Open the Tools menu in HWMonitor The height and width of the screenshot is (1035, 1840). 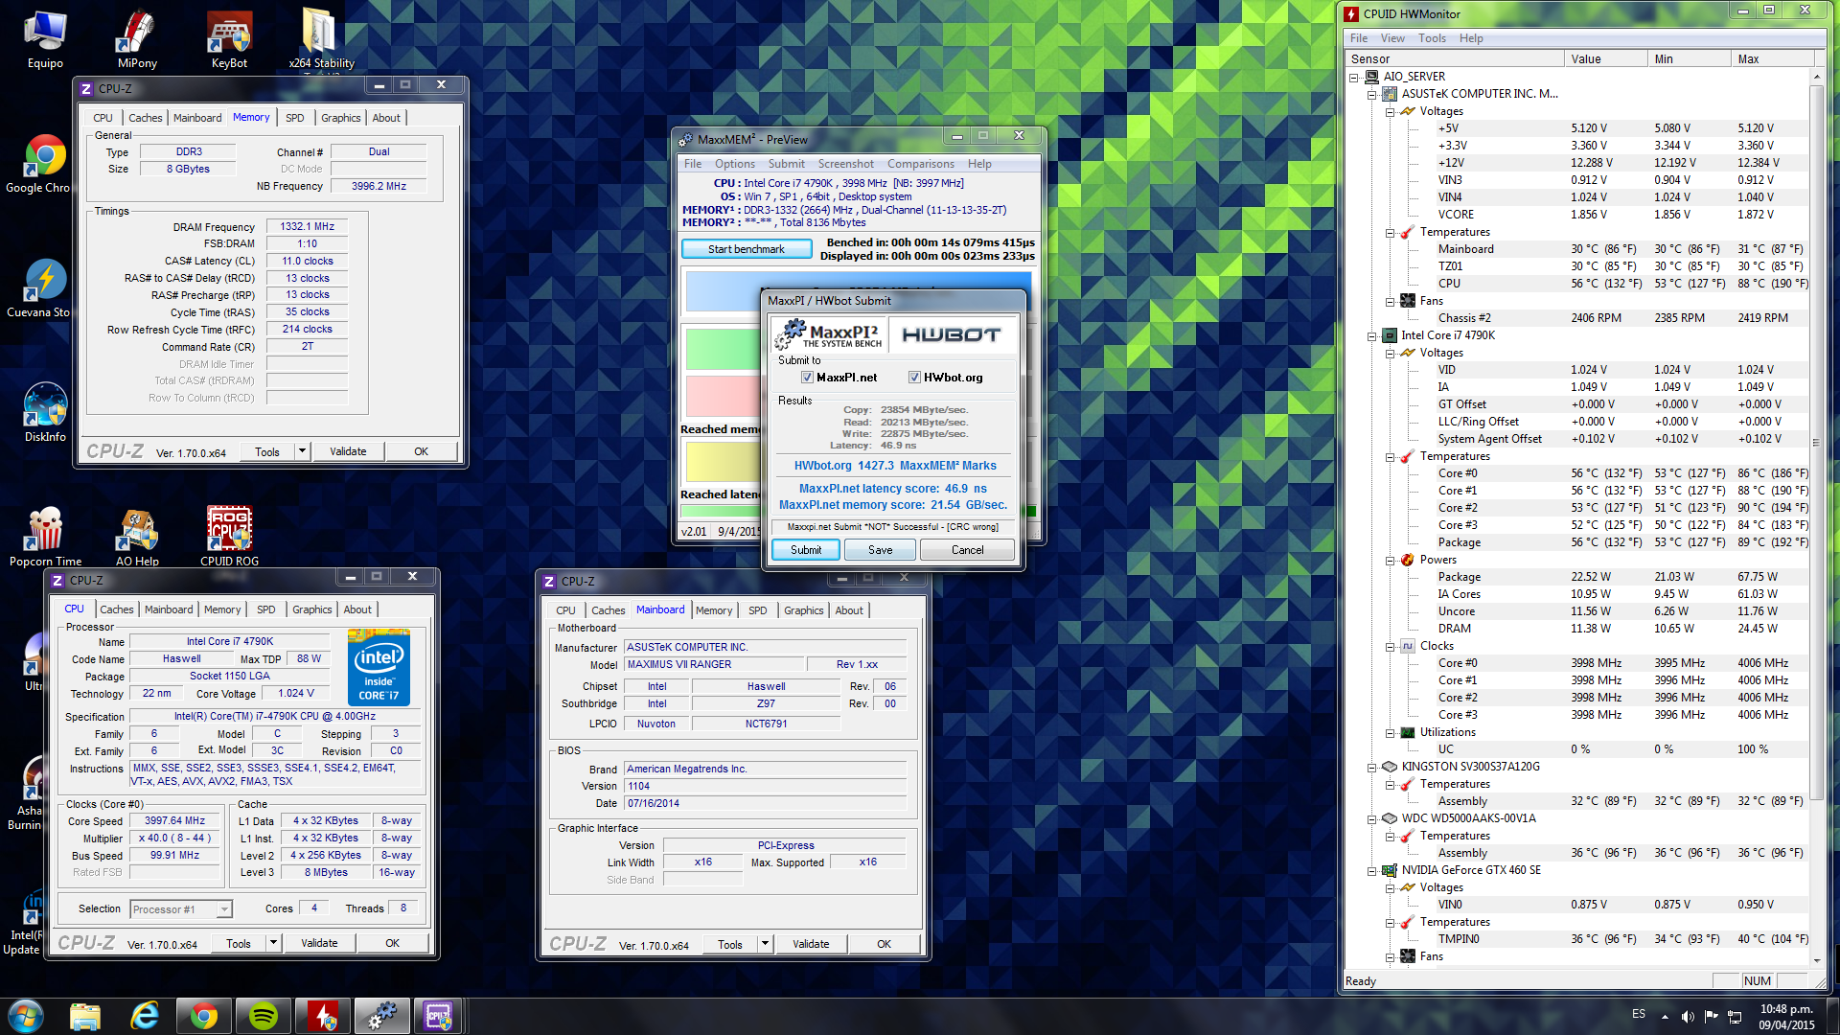click(1432, 38)
